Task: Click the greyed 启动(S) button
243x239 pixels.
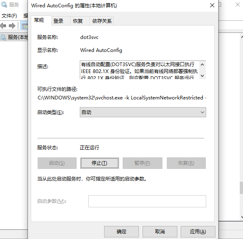Action: click(57, 163)
